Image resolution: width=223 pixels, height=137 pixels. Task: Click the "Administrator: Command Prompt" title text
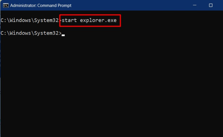point(41,5)
